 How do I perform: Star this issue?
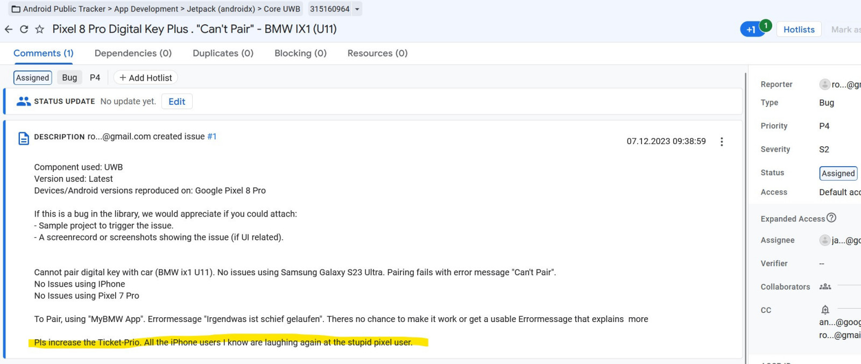[39, 29]
